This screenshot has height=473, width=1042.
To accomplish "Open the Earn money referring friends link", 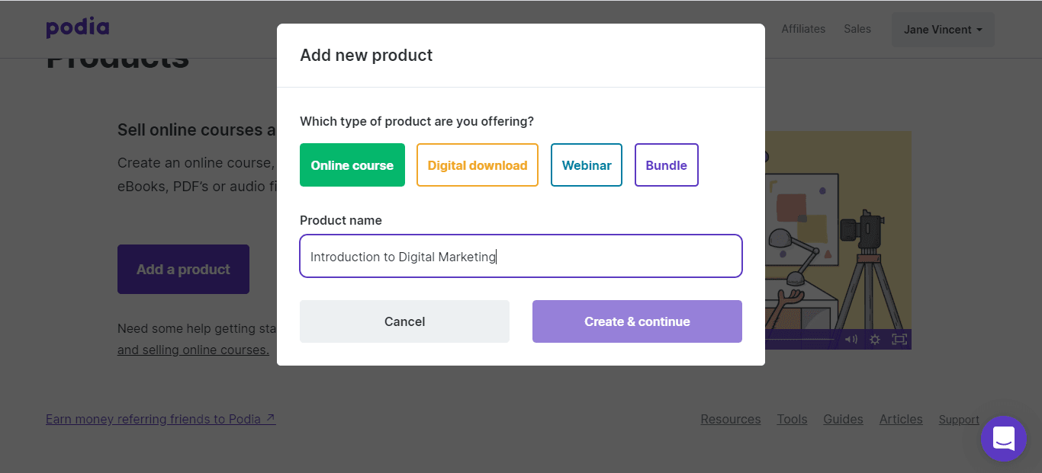I will pyautogui.click(x=160, y=419).
